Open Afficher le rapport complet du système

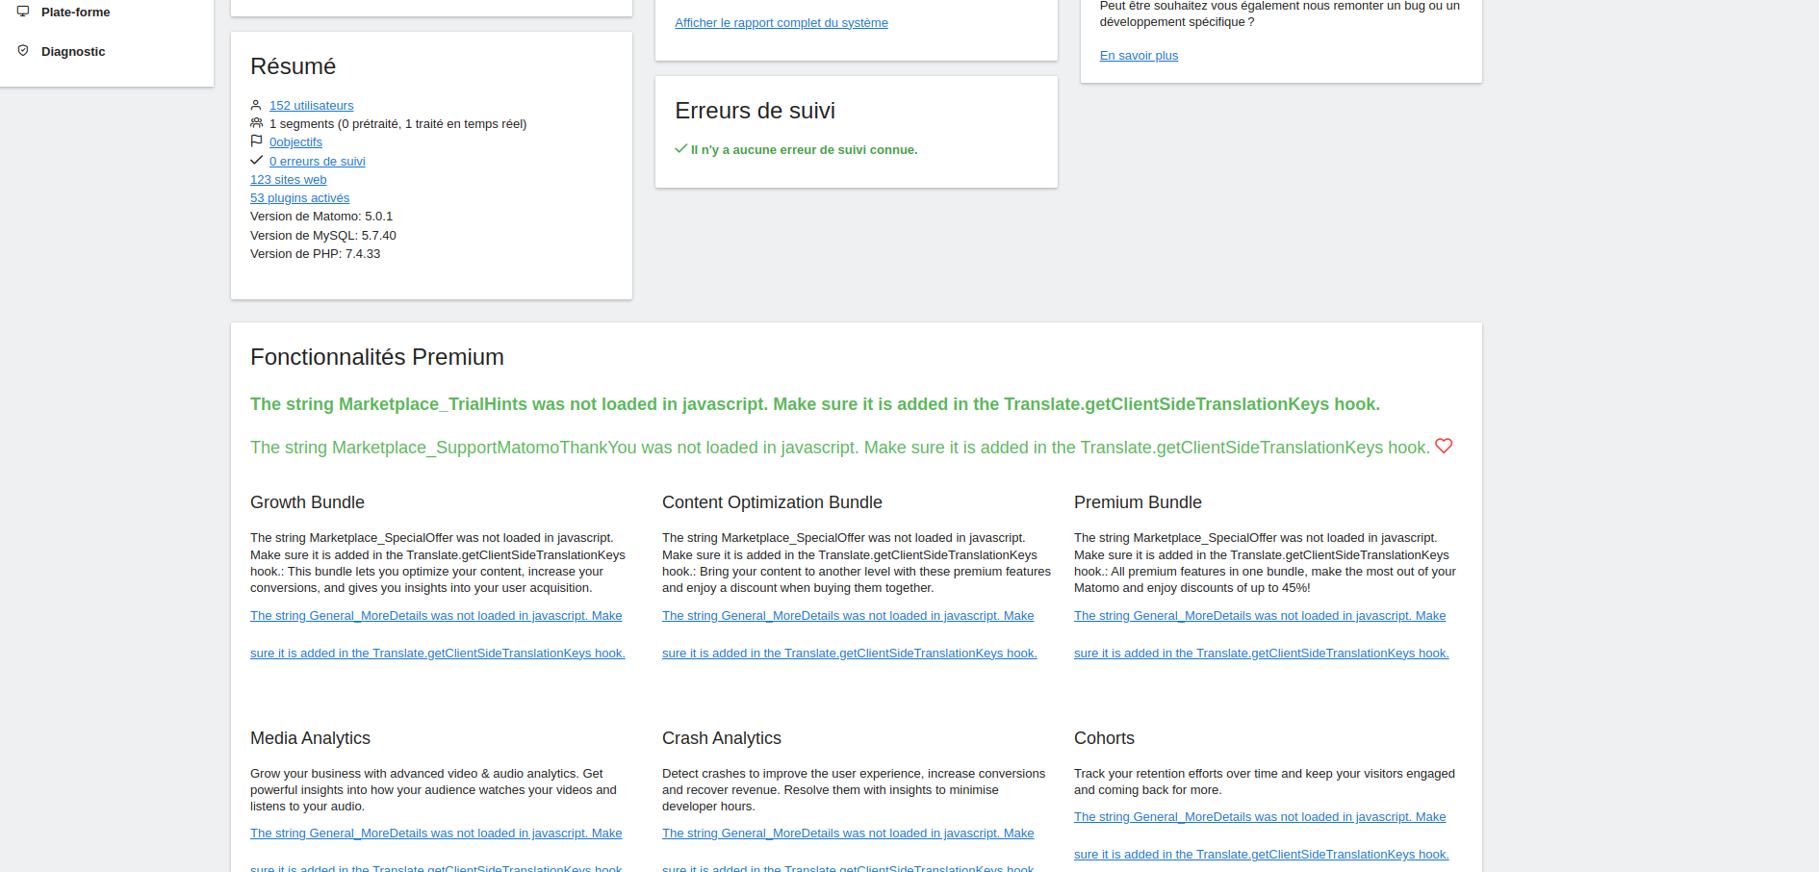click(x=781, y=23)
